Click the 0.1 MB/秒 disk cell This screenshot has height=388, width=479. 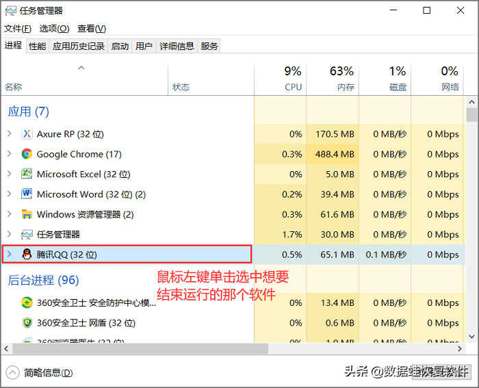(x=385, y=255)
